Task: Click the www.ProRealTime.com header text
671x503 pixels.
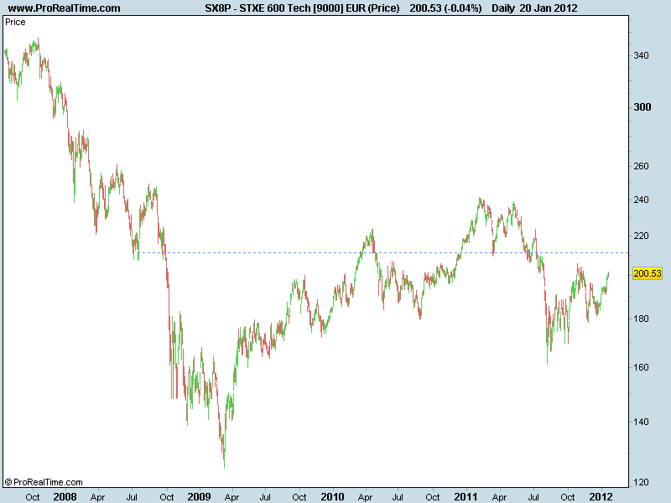Action: coord(65,8)
